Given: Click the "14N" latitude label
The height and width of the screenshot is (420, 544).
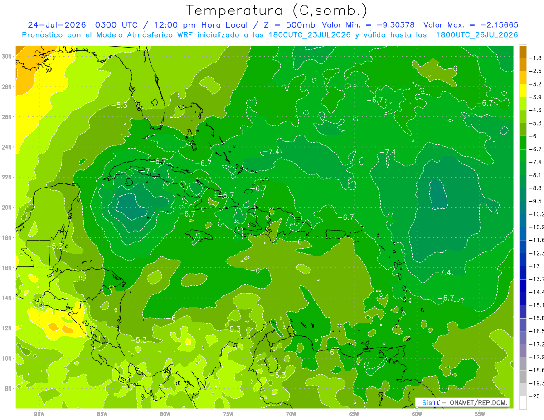Looking at the screenshot, I should (x=7, y=298).
